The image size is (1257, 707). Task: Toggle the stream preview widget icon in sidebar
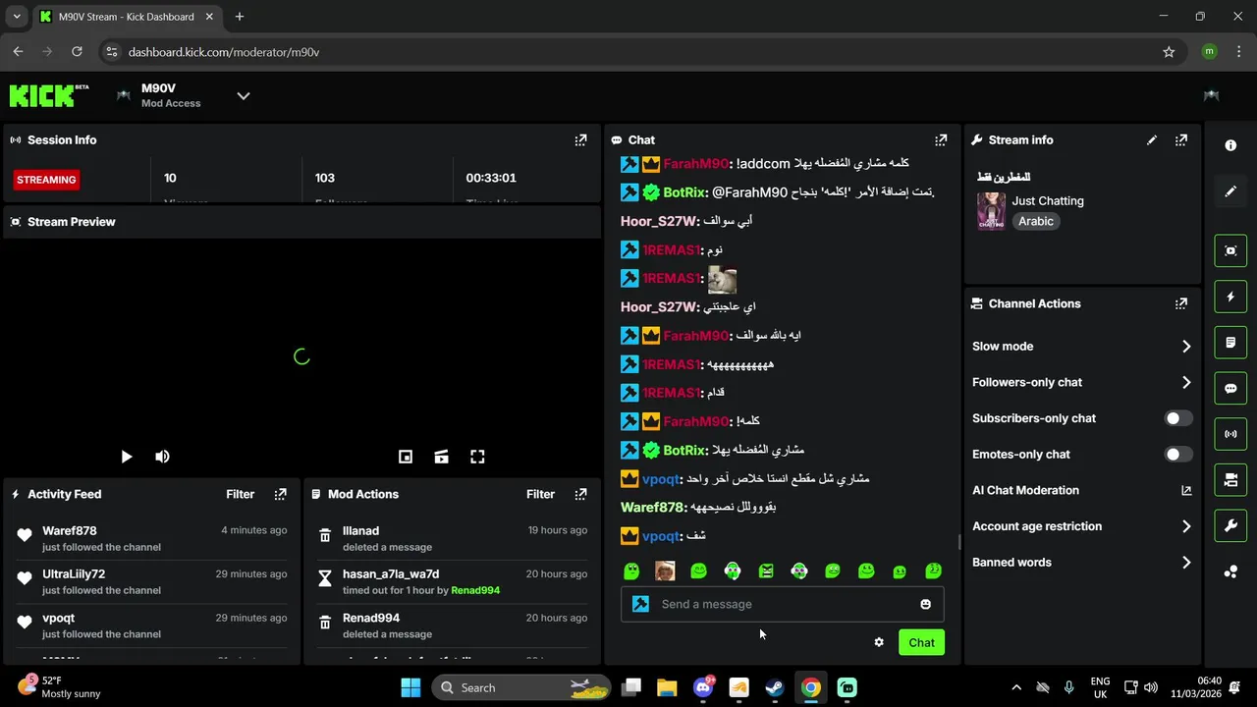[x=1230, y=250]
